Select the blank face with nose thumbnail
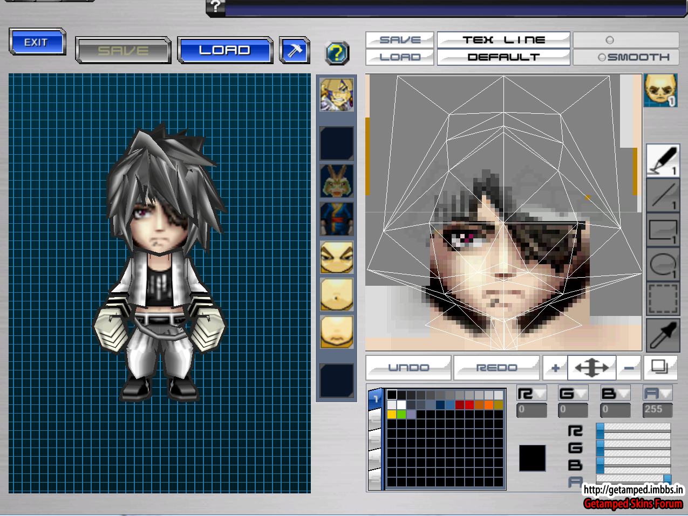 (337, 294)
